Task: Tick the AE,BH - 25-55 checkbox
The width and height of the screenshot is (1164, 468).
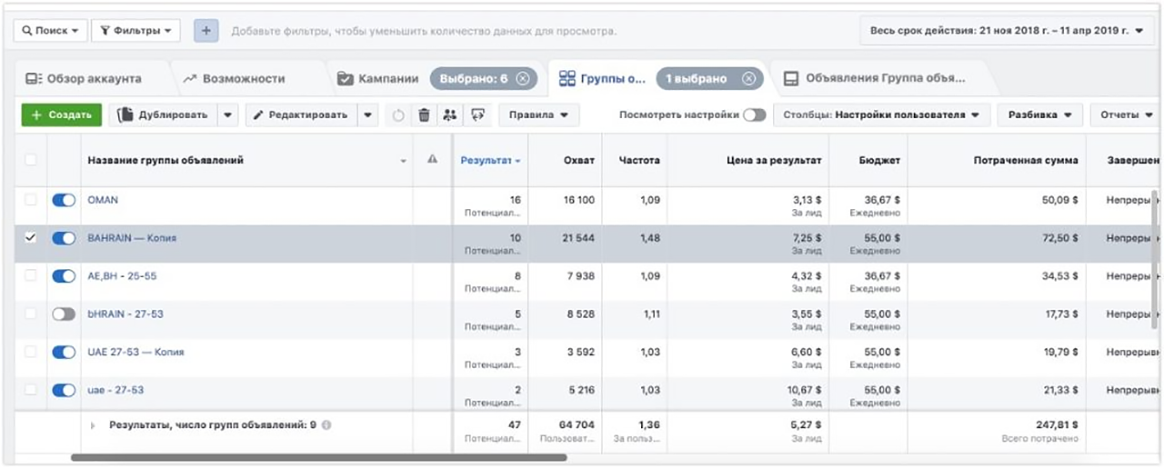Action: pos(31,276)
